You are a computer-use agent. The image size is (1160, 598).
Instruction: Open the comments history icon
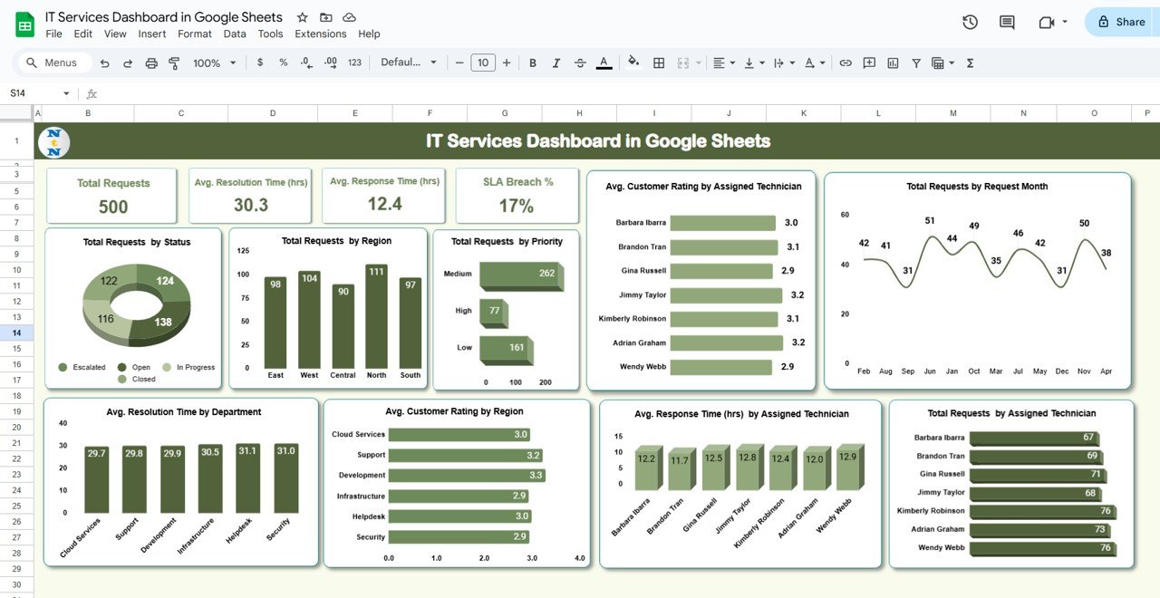click(1007, 22)
